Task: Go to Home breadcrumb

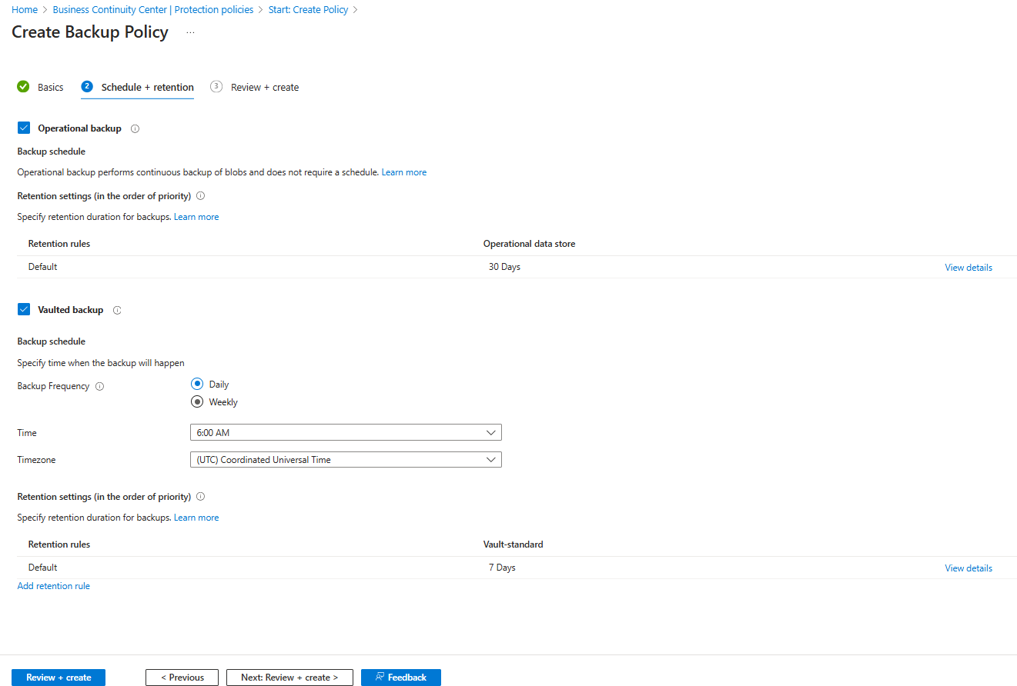Action: coord(25,10)
